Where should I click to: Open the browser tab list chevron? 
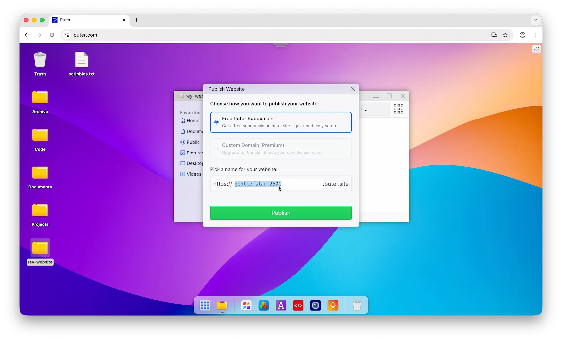coord(536,20)
